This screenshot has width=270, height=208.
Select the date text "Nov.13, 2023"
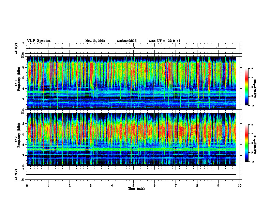coord(95,41)
